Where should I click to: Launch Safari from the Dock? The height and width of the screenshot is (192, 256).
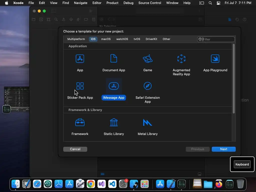[x=37, y=184]
